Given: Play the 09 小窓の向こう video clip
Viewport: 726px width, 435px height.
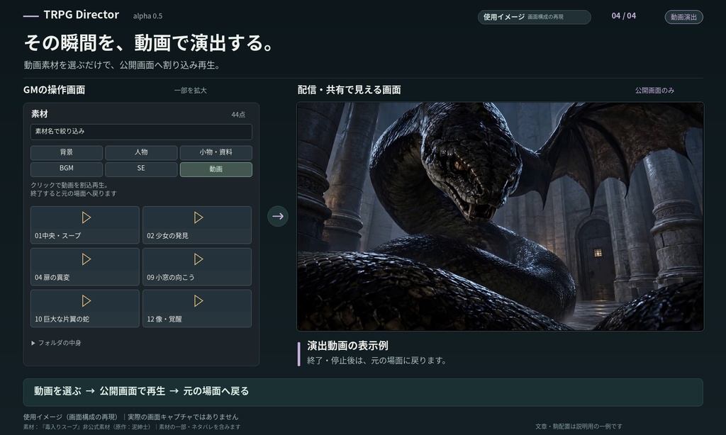Looking at the screenshot, I should pos(197,266).
